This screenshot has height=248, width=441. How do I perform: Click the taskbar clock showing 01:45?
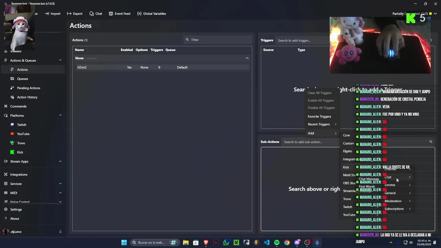[424, 242]
